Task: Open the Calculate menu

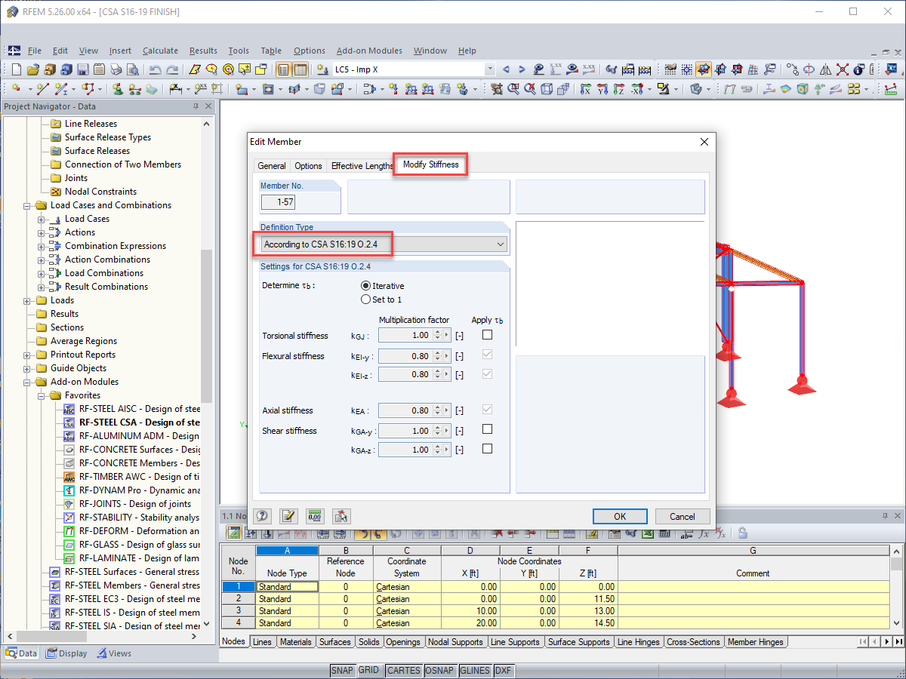Action: 160,51
